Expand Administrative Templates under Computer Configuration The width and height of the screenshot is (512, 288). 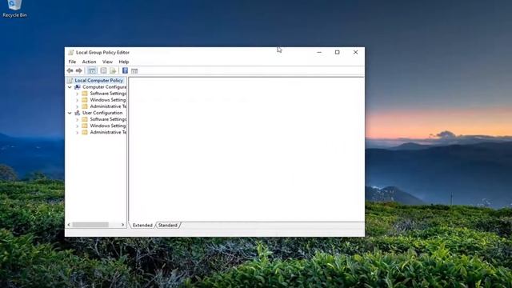coord(77,106)
